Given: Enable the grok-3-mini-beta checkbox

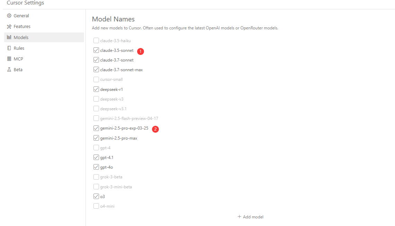Looking at the screenshot, I should 96,187.
